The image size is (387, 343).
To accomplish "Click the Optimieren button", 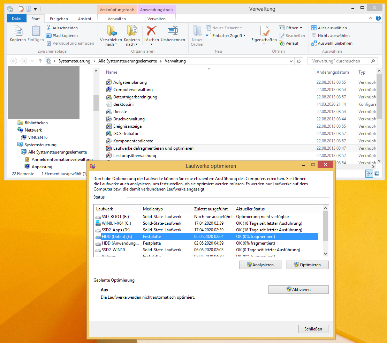I will point(308,265).
